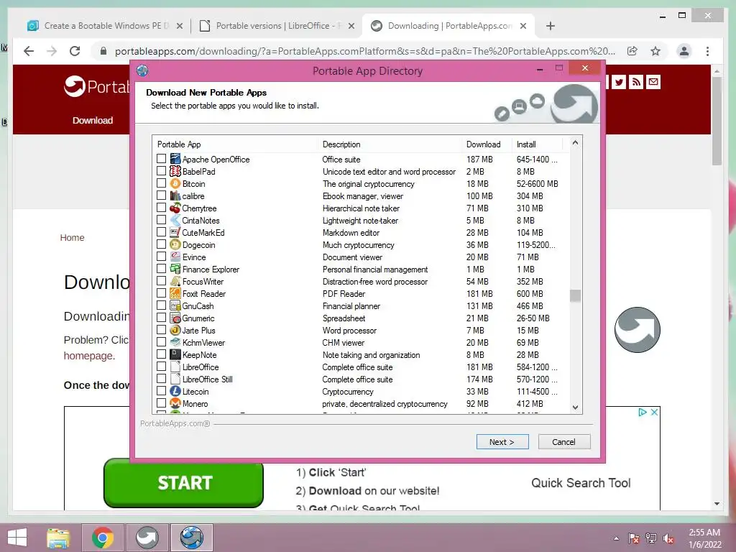Open File Explorer from the taskbar
Image resolution: width=736 pixels, height=552 pixels.
coord(58,538)
